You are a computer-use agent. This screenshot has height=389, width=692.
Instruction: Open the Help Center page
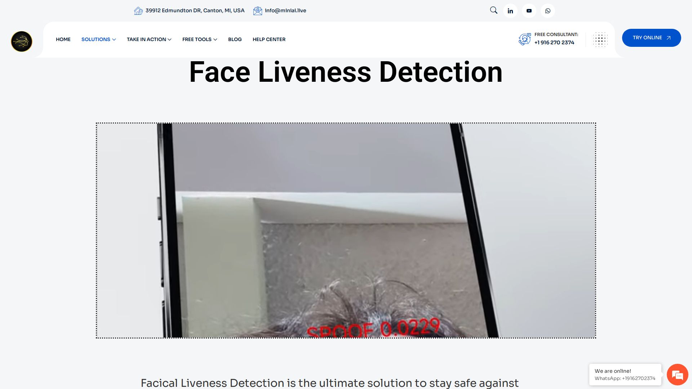tap(269, 39)
